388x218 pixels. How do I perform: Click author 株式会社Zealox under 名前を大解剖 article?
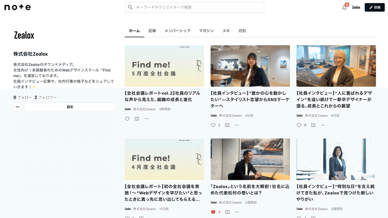coord(230,202)
